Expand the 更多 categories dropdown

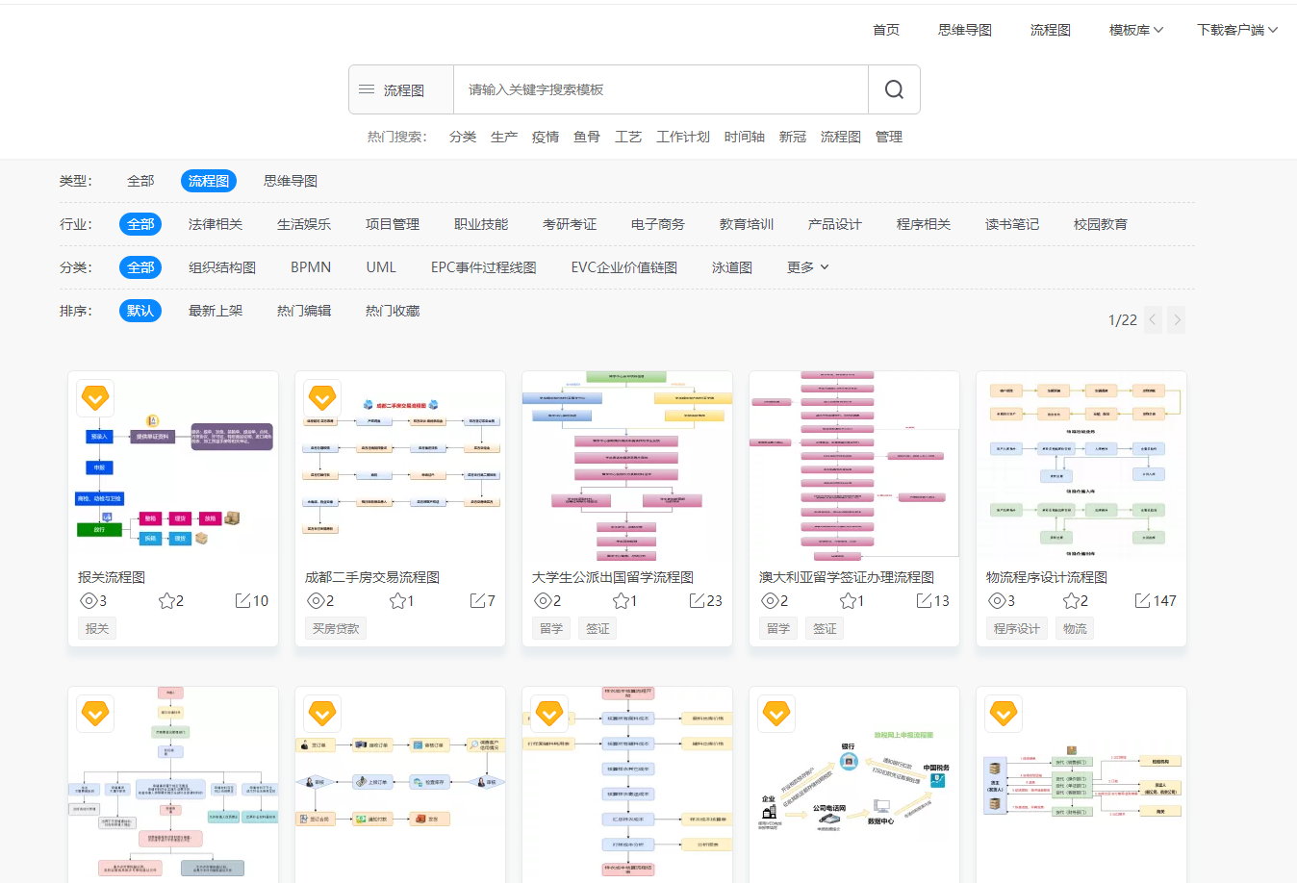tap(806, 267)
